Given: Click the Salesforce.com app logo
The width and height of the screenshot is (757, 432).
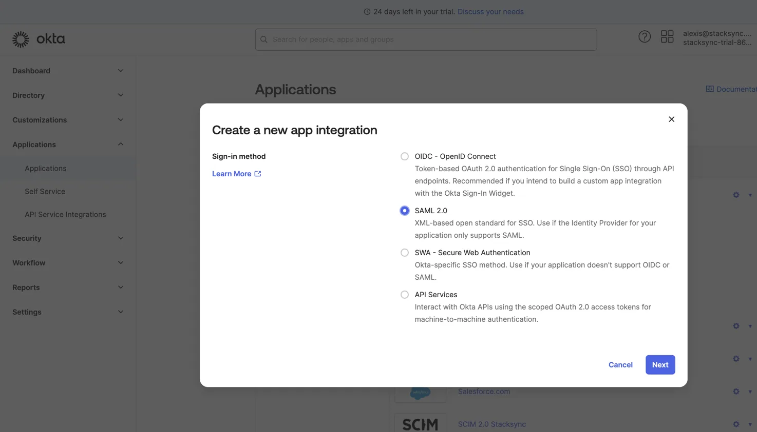Looking at the screenshot, I should tap(421, 393).
